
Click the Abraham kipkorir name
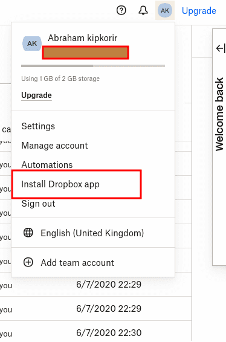(83, 38)
